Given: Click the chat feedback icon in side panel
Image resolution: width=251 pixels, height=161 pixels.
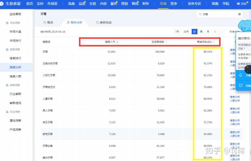Looking at the screenshot, I should (x=241, y=85).
